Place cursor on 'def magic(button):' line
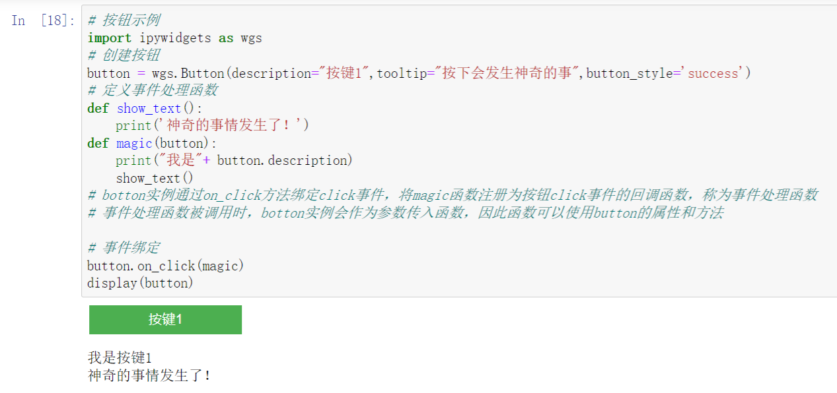Viewport: 837px width, 393px height. tap(152, 143)
